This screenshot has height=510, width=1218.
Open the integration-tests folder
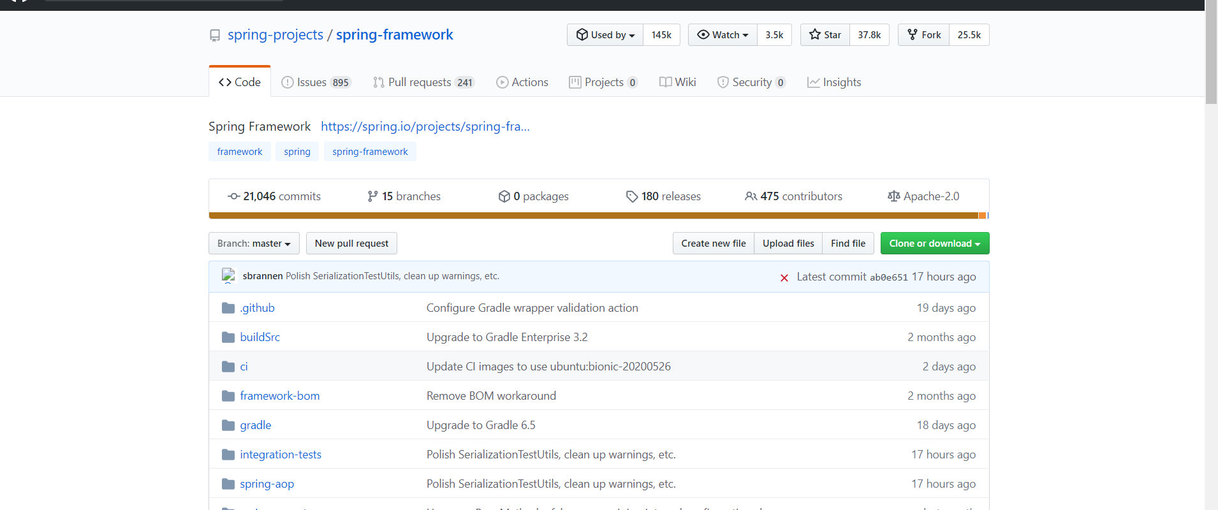281,455
